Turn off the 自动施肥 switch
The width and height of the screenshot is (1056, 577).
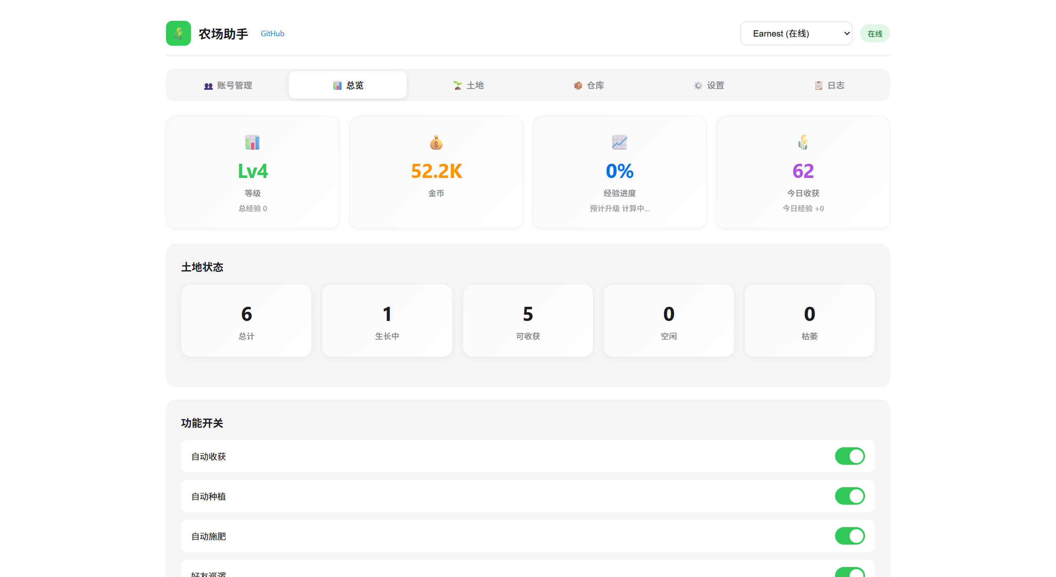850,536
